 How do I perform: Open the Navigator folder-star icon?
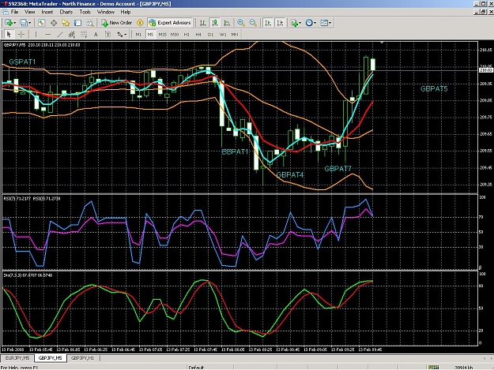click(66, 23)
